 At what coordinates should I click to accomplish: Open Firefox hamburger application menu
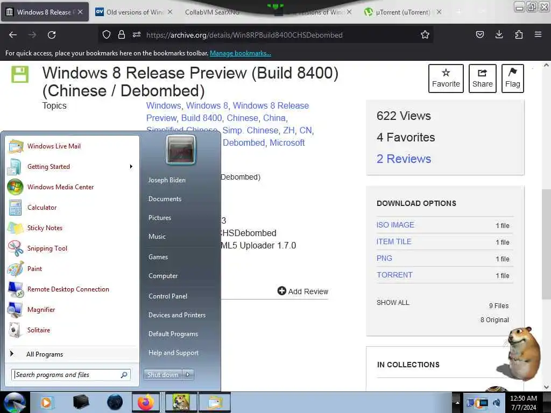(538, 34)
